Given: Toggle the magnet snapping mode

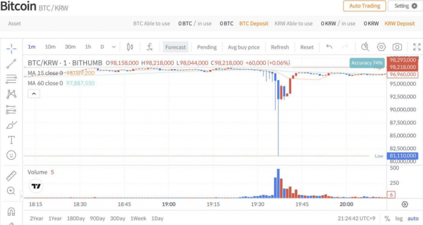Looking at the screenshot, I should 11,211.
